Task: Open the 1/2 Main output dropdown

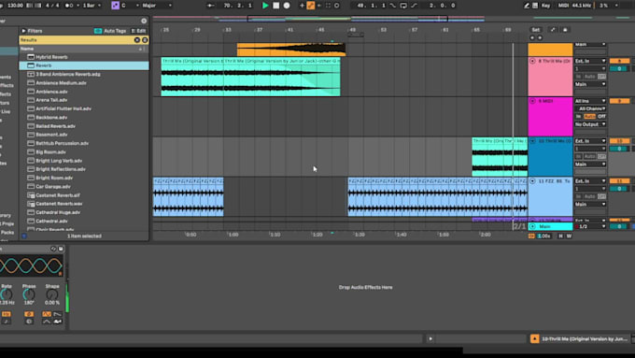Action: [590, 226]
